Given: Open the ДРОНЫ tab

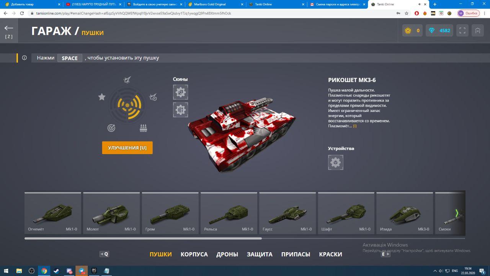Looking at the screenshot, I should [x=227, y=254].
